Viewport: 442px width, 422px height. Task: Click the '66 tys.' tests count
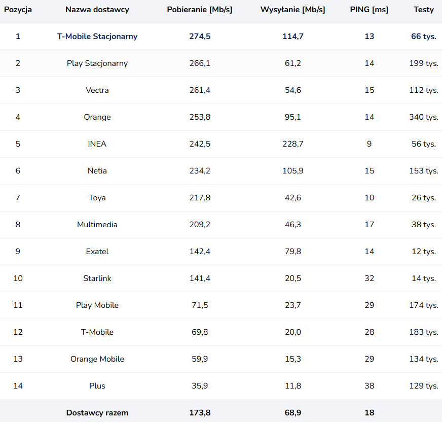[x=424, y=37]
